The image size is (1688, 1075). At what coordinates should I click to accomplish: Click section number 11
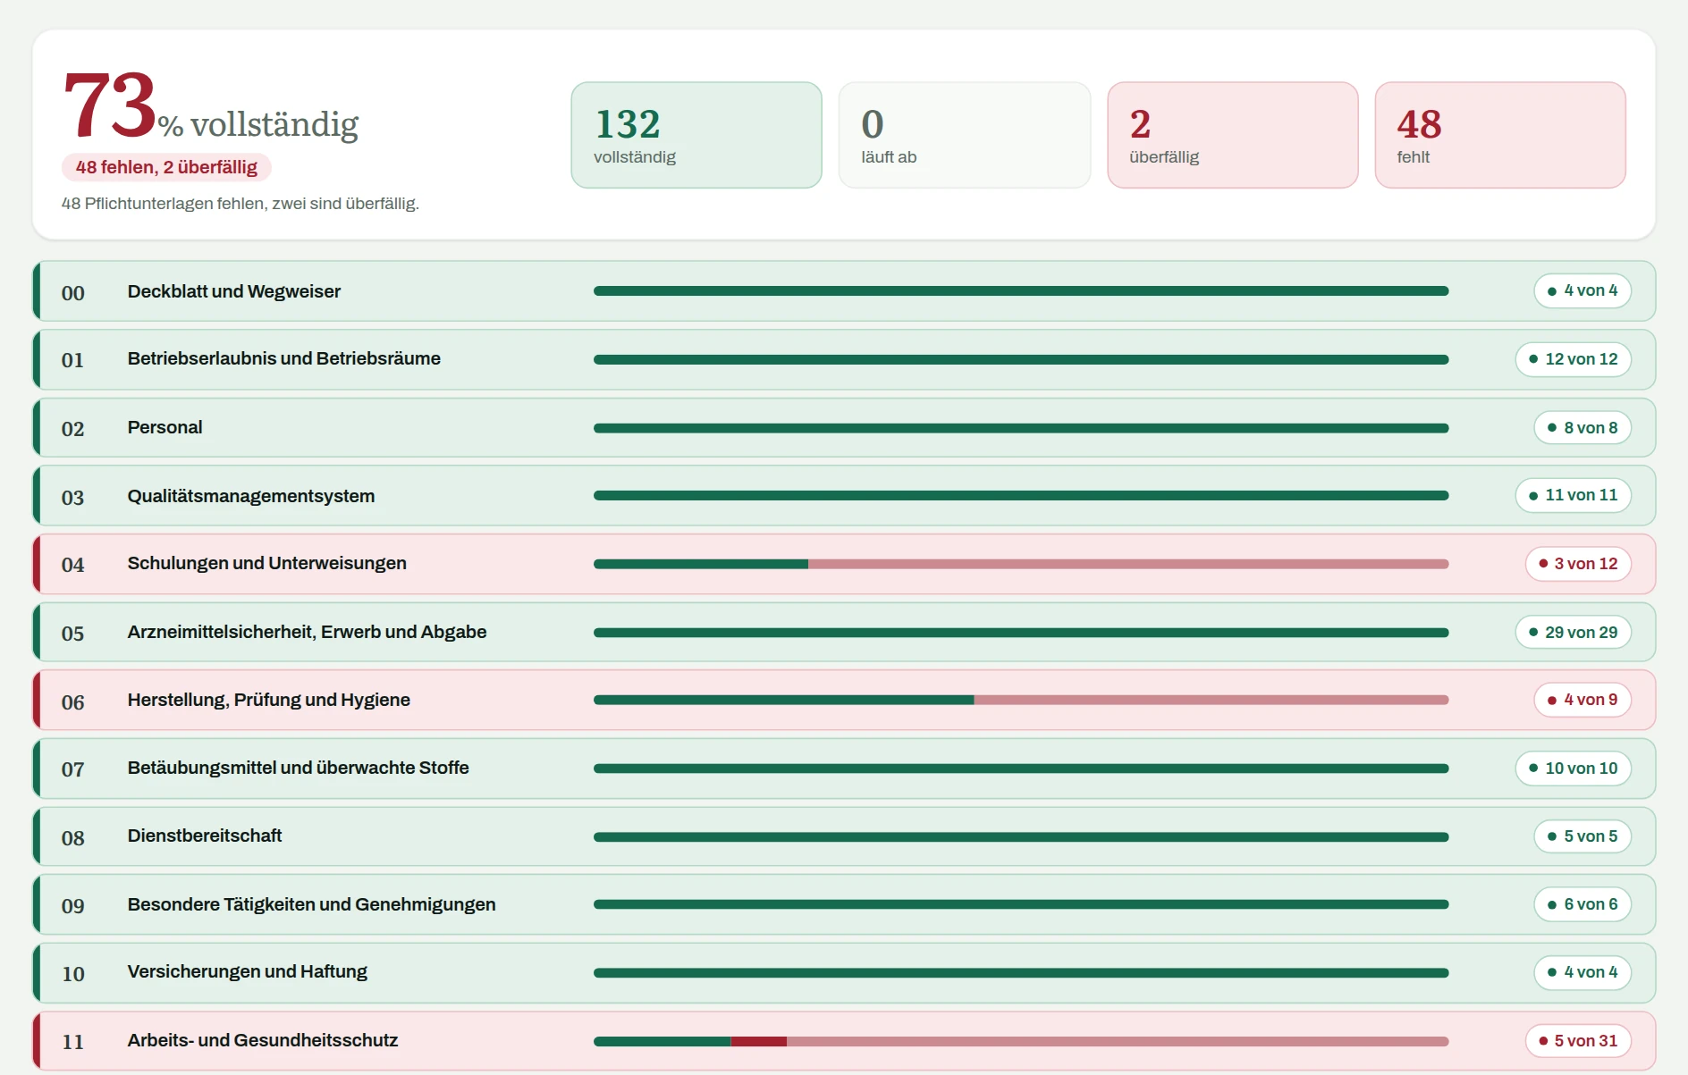[x=73, y=1042]
